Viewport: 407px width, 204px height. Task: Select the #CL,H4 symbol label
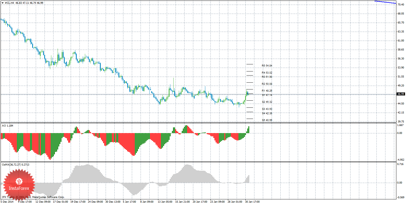pos(10,2)
